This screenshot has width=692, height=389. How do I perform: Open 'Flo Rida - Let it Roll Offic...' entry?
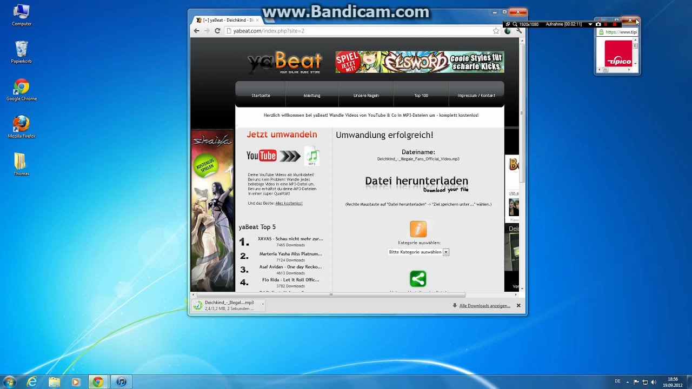(290, 279)
